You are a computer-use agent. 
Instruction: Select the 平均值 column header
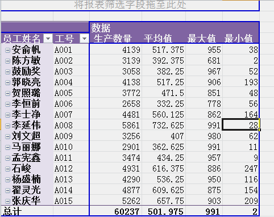click(x=164, y=38)
